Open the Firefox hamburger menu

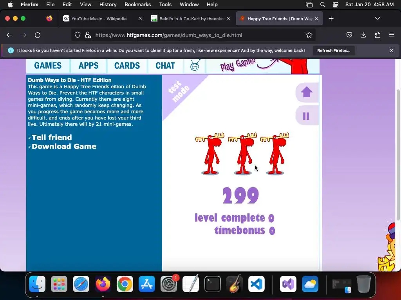click(x=392, y=35)
